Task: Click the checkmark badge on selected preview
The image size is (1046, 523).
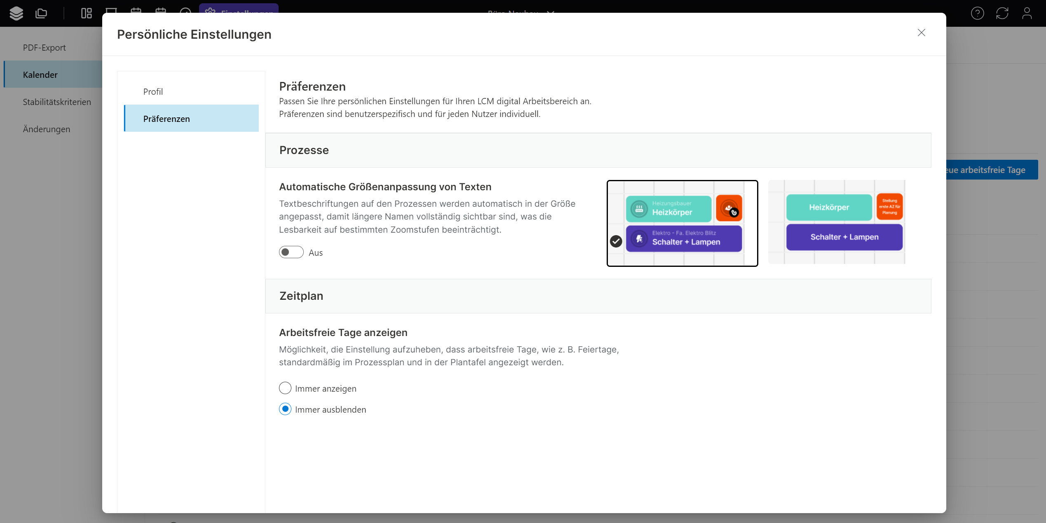Action: 616,241
